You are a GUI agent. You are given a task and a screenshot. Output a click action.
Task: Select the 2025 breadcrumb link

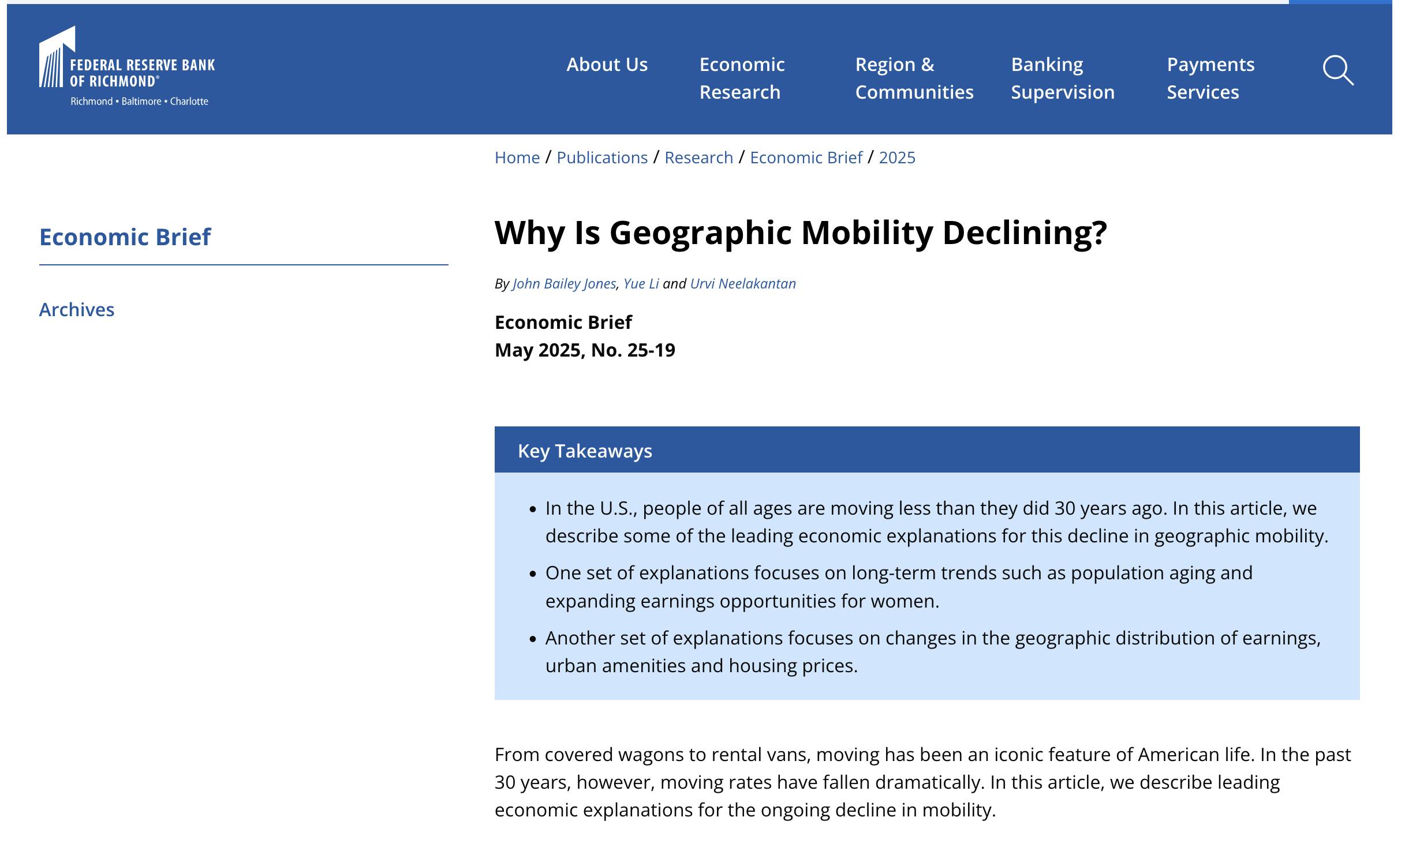(896, 158)
